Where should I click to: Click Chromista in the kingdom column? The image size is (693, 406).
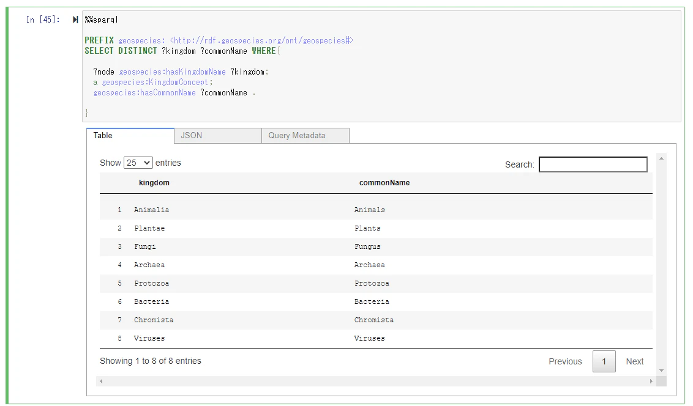(154, 320)
